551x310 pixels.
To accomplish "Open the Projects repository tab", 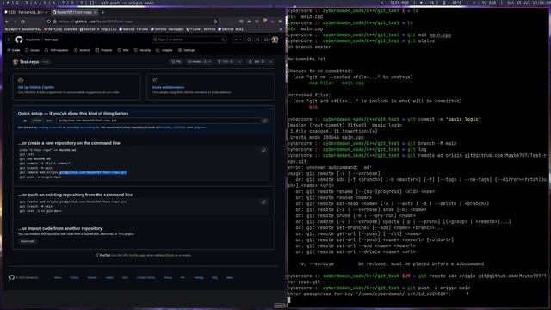I will click(103, 50).
